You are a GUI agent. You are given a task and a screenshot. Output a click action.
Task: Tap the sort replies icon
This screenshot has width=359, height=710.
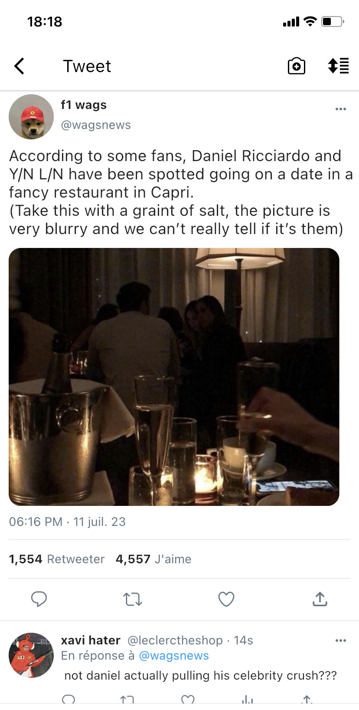pos(338,66)
